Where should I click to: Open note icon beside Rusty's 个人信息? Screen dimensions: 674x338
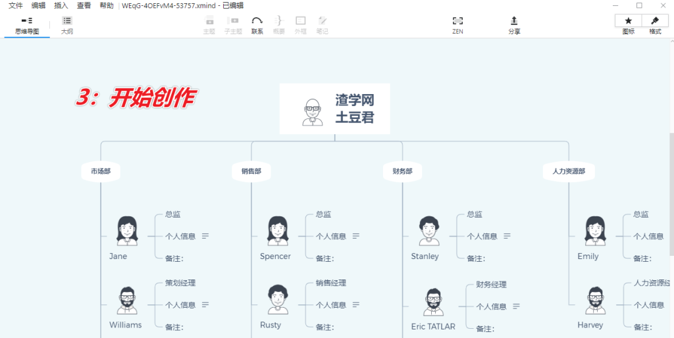[356, 305]
